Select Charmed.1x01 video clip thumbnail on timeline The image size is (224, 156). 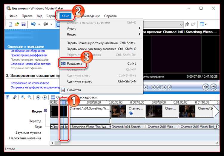(x=90, y=111)
